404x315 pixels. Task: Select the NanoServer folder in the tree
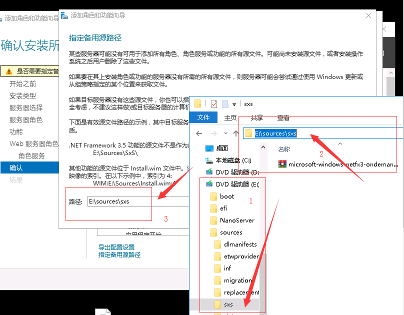click(236, 220)
